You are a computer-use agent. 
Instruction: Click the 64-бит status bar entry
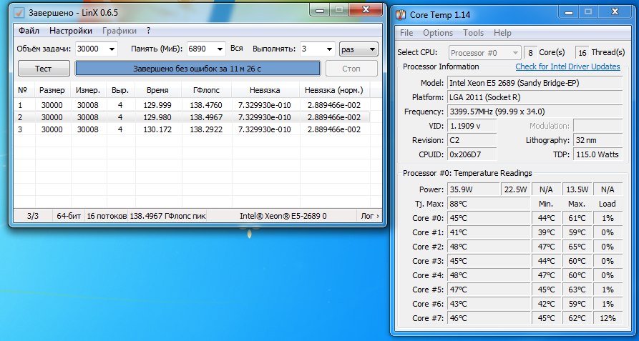click(69, 216)
